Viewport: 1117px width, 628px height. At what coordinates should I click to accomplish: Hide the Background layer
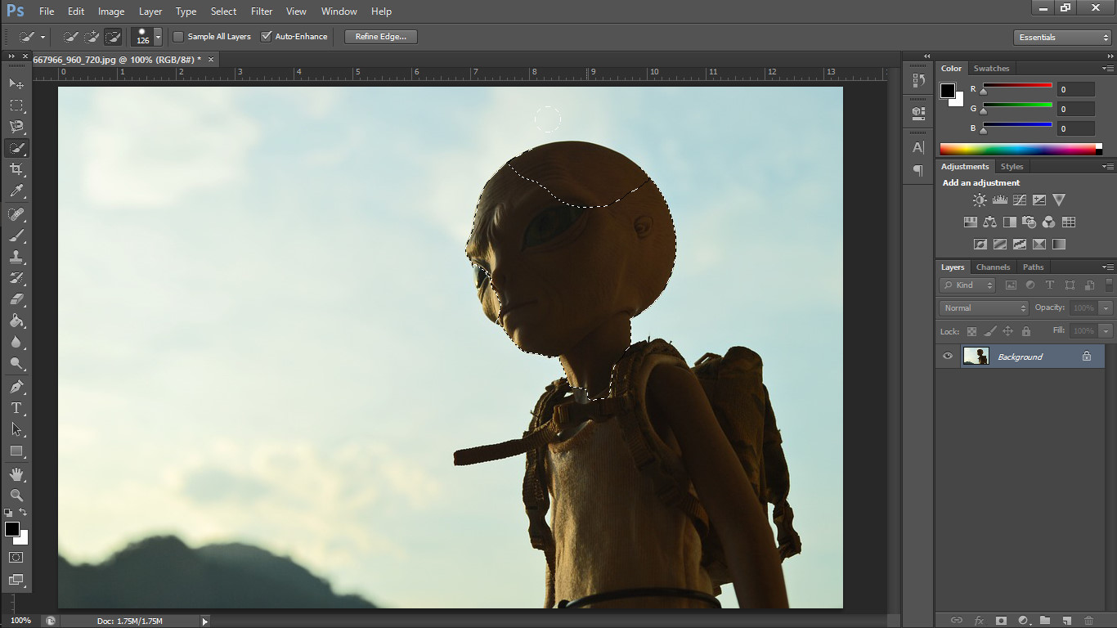947,356
